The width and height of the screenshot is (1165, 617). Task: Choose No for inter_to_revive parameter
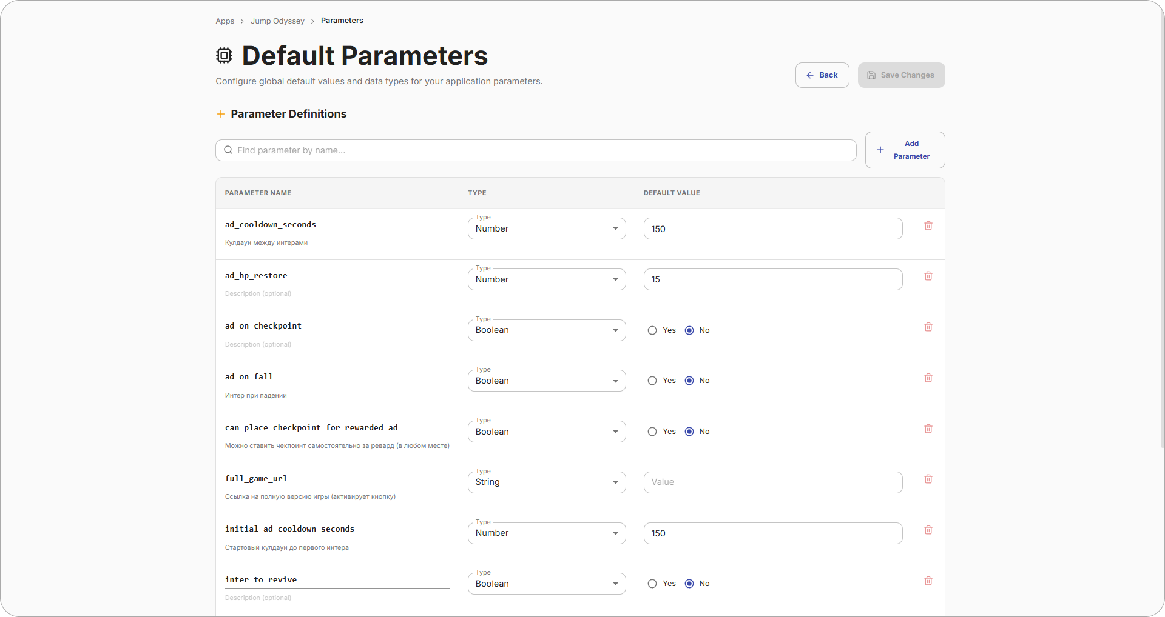click(689, 583)
